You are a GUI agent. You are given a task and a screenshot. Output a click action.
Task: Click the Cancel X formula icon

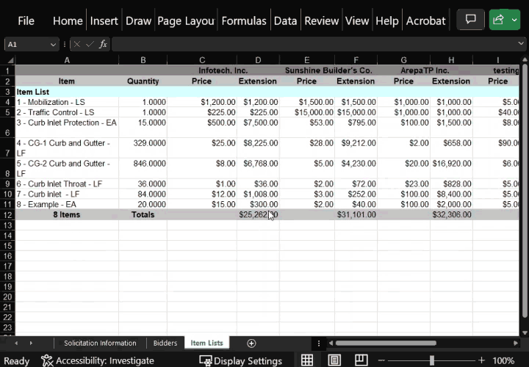[77, 44]
